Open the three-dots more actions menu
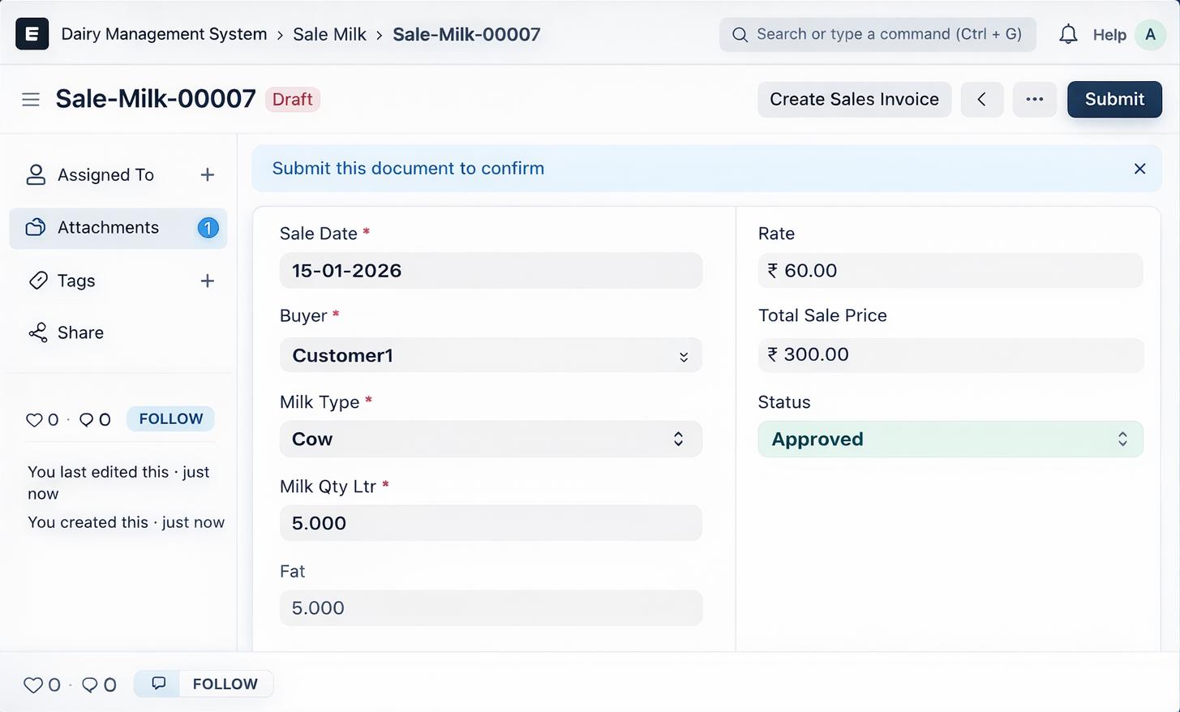The height and width of the screenshot is (712, 1180). tap(1034, 99)
